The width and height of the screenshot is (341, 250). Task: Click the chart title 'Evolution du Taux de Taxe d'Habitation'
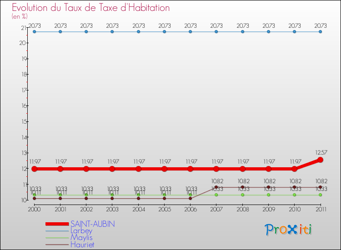point(90,8)
